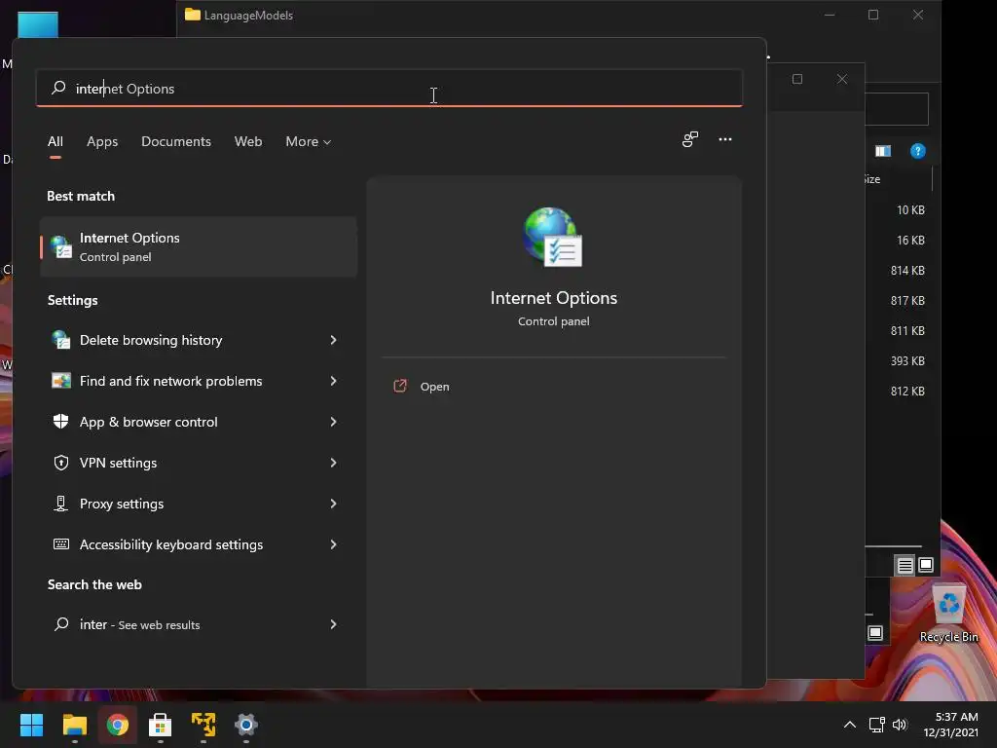
Task: Click Find and fix network problems
Action: [171, 381]
